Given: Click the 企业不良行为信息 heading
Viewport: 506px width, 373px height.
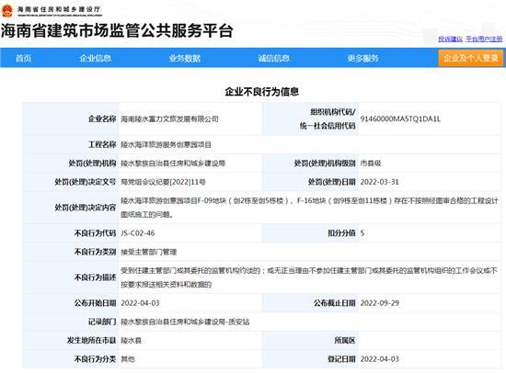Looking at the screenshot, I should pos(261,92).
